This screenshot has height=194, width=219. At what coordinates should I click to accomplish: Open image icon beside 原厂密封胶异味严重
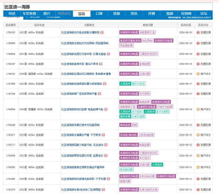click(x=99, y=94)
